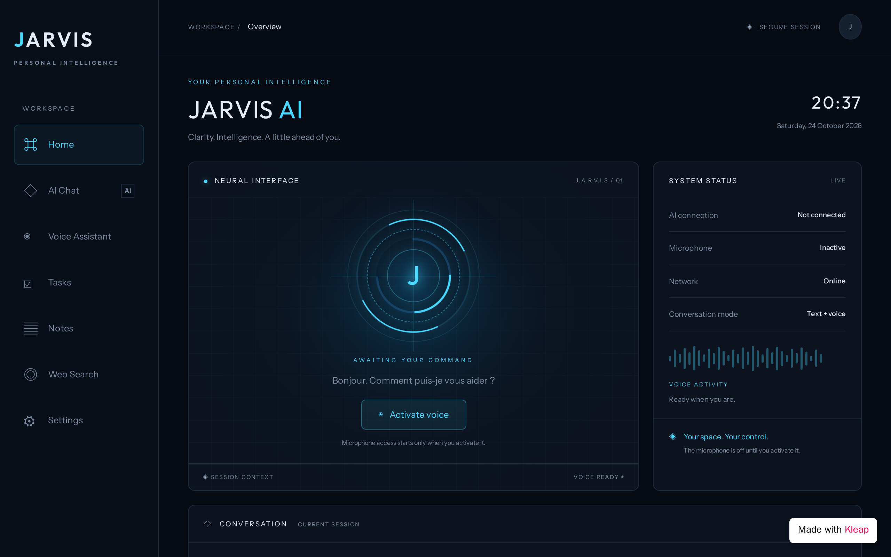Click the JARVIS logo in sidebar
Image resolution: width=891 pixels, height=557 pixels.
[53, 40]
